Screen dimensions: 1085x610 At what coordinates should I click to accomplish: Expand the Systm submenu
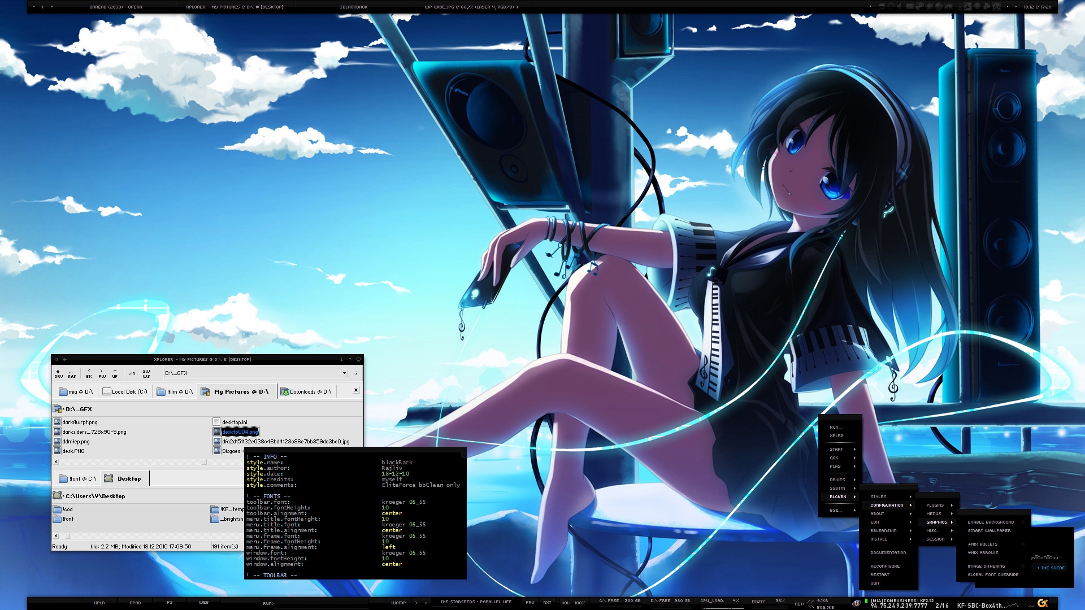coord(840,488)
